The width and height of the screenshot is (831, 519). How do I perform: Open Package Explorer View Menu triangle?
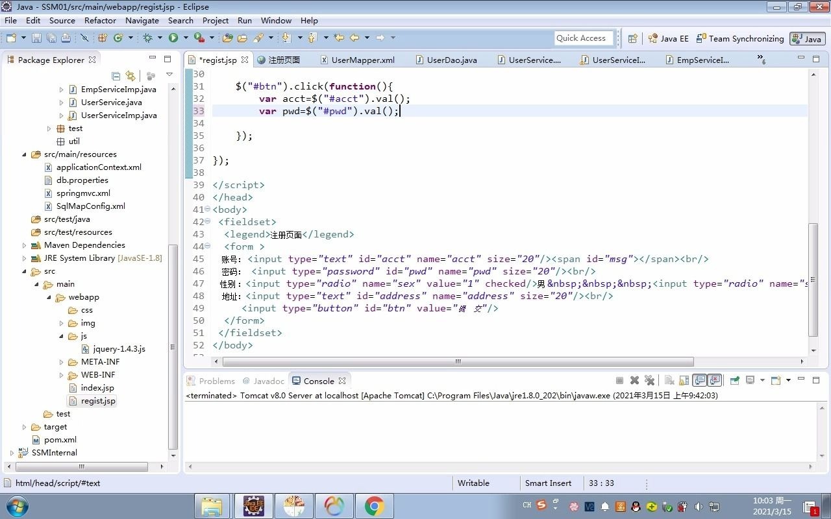(169, 75)
